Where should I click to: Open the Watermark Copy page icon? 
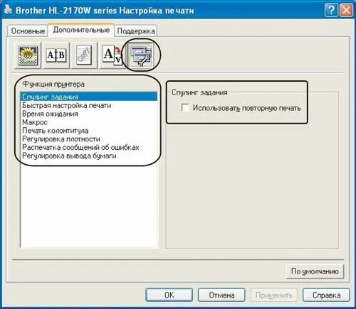[x=84, y=55]
